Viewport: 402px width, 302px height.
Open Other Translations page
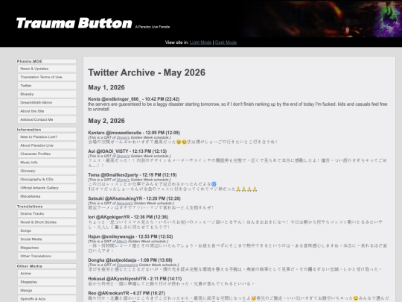[x=47, y=256]
